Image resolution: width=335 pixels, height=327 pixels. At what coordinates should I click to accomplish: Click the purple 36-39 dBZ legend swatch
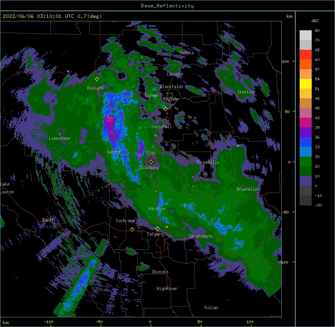click(305, 132)
